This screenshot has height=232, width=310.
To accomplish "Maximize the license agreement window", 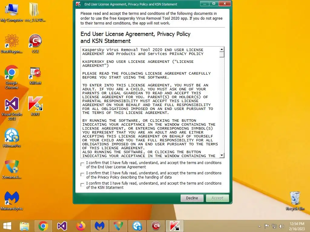I will point(214,4).
